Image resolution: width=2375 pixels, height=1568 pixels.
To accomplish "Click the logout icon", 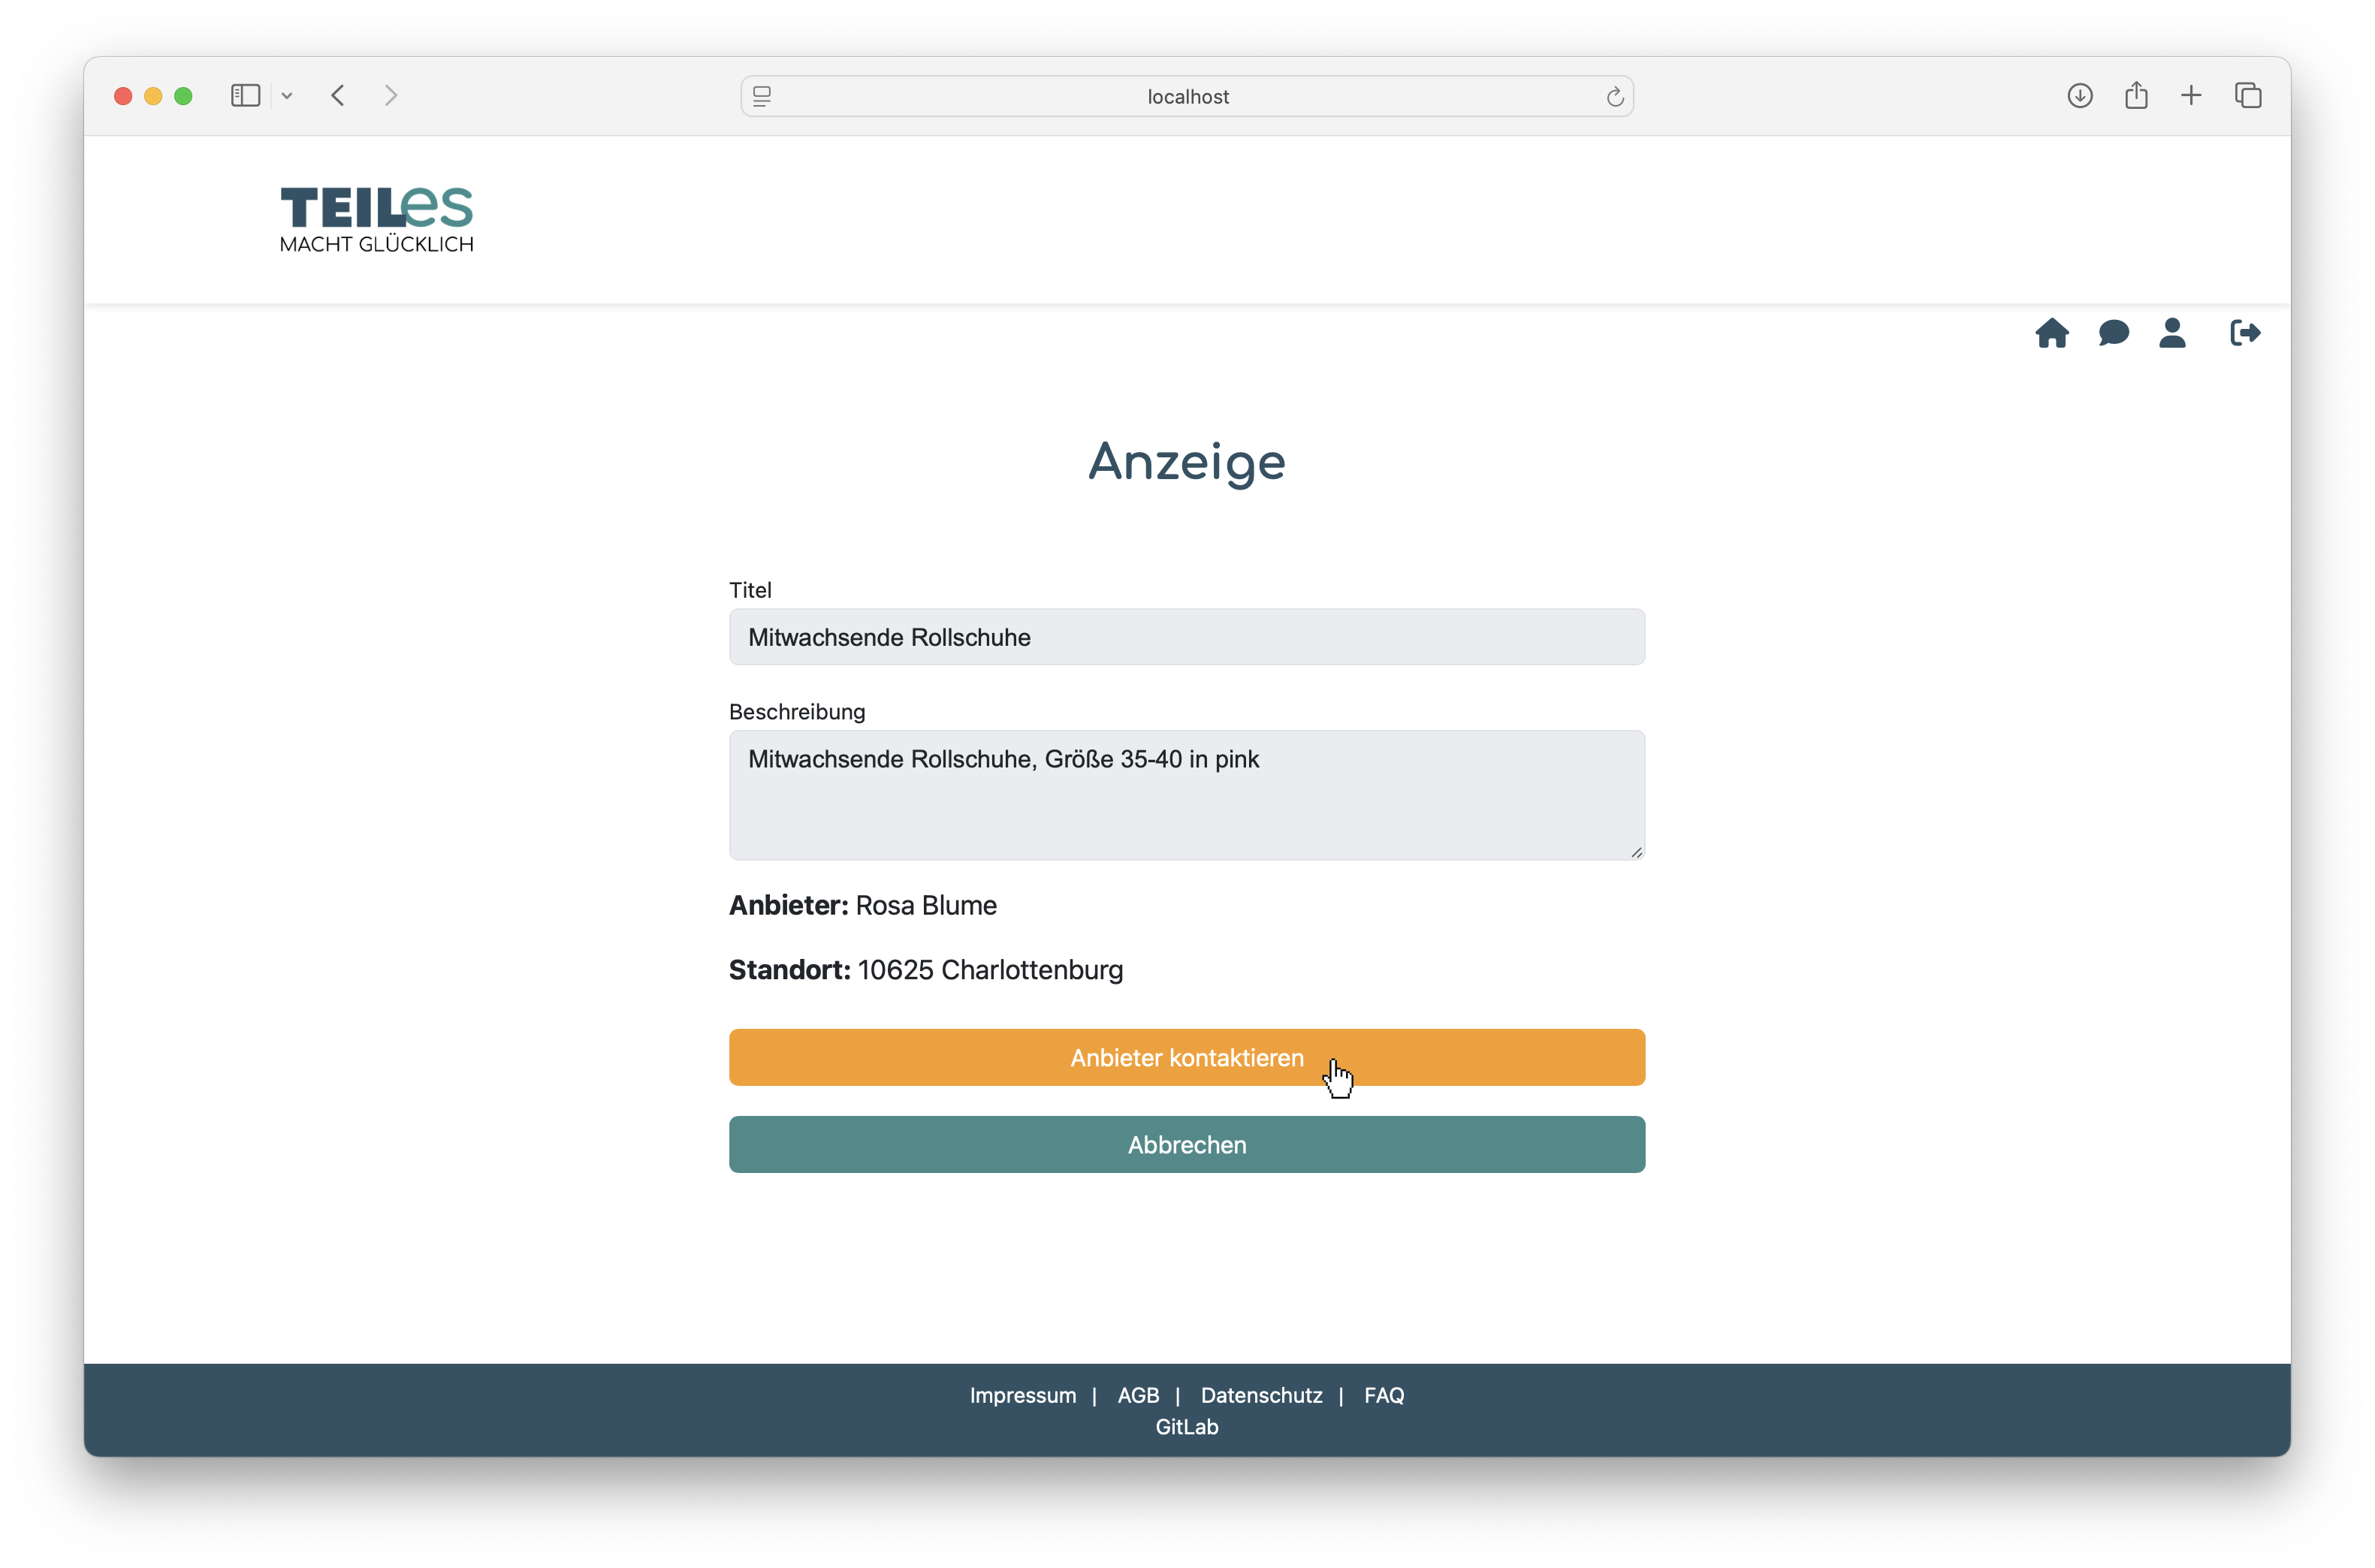I will pos(2244,333).
